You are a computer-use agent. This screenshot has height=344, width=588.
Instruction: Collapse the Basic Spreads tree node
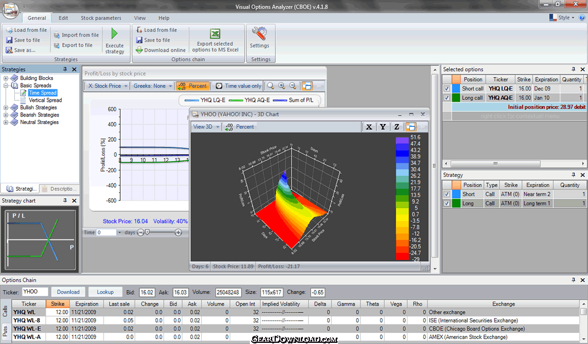click(6, 85)
